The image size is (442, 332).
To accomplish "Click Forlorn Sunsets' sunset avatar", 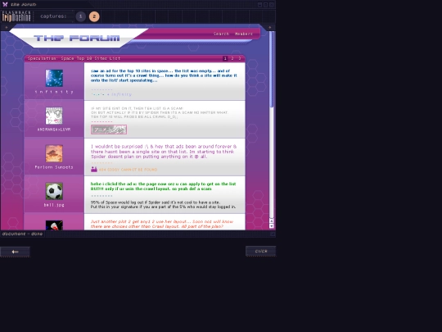I will point(54,153).
